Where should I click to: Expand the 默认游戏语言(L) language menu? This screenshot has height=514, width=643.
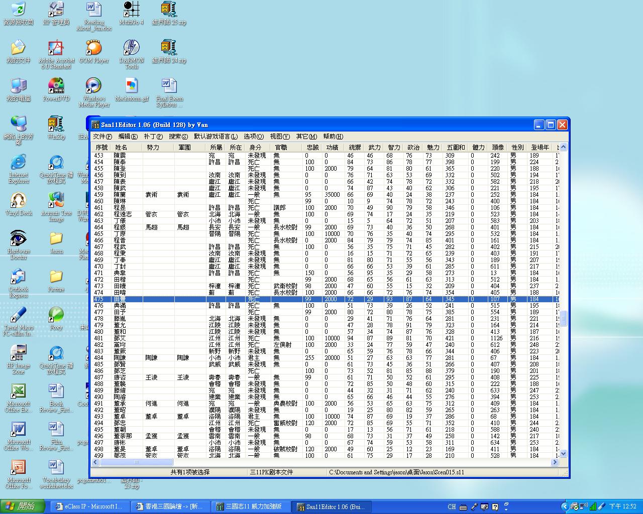pyautogui.click(x=216, y=137)
